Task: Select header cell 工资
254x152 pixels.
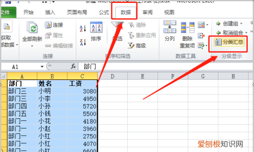Action: (82, 83)
